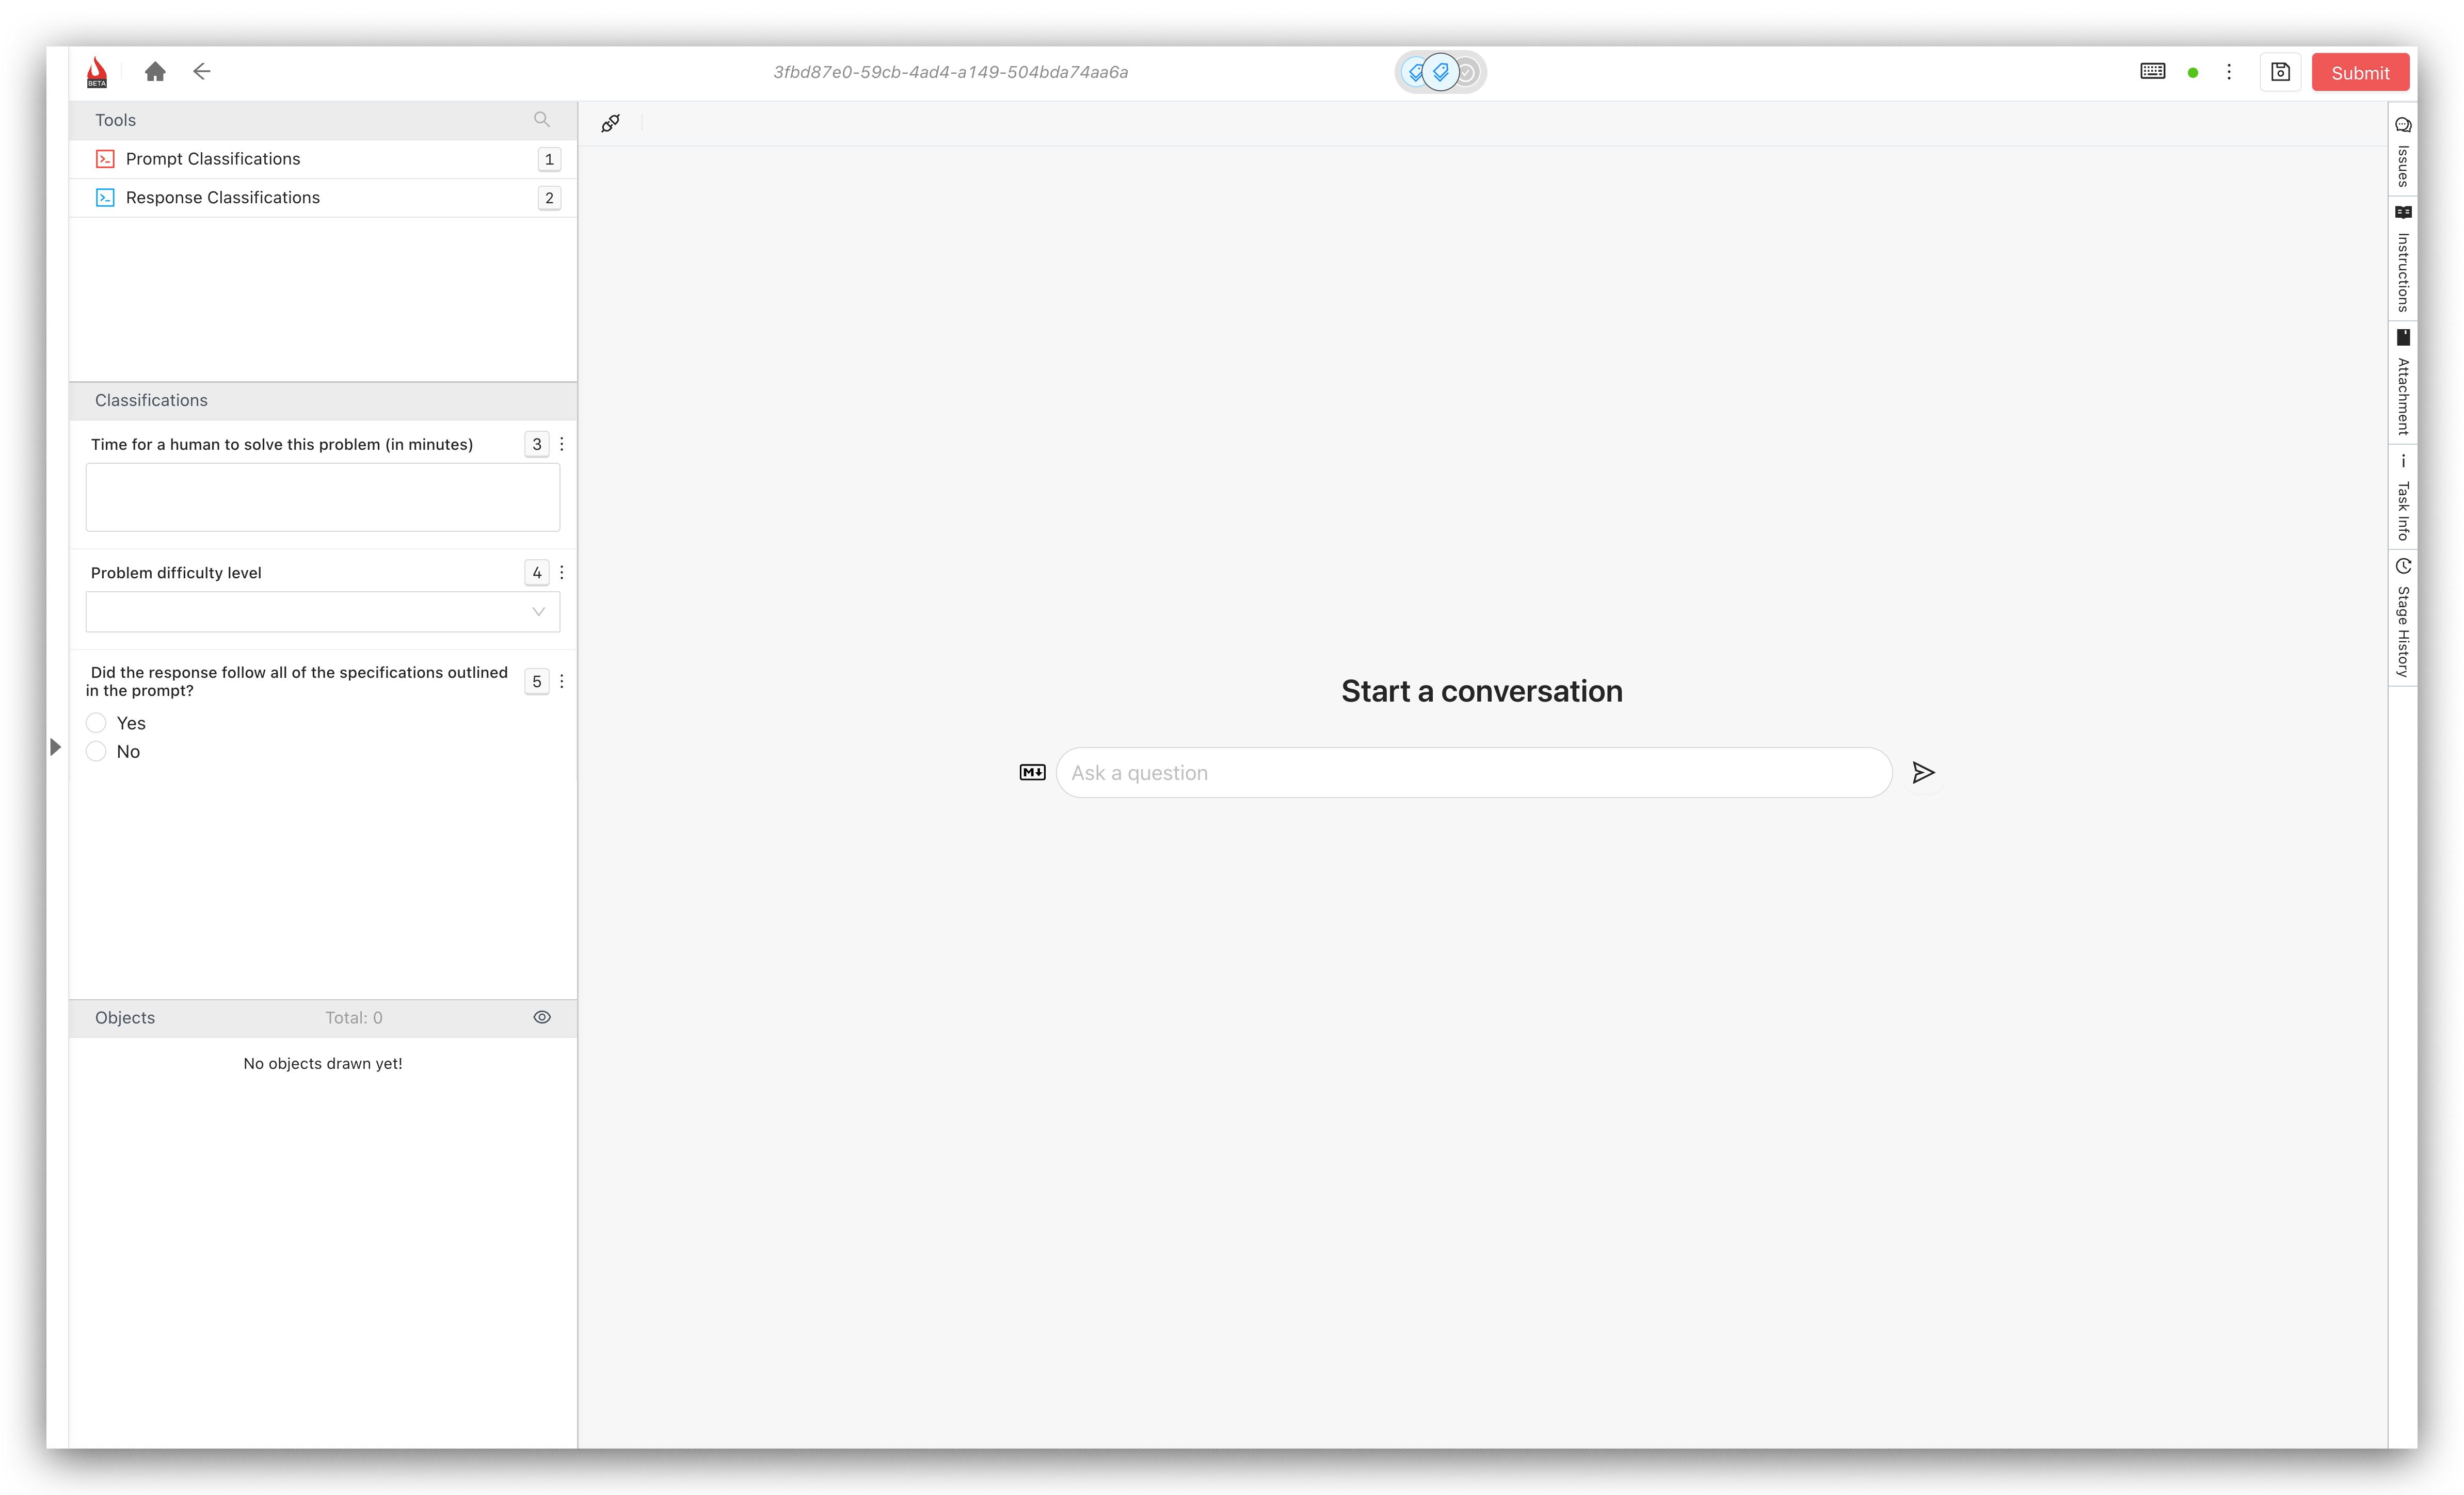This screenshot has height=1495, width=2464.
Task: Click the save disk icon
Action: (2281, 72)
